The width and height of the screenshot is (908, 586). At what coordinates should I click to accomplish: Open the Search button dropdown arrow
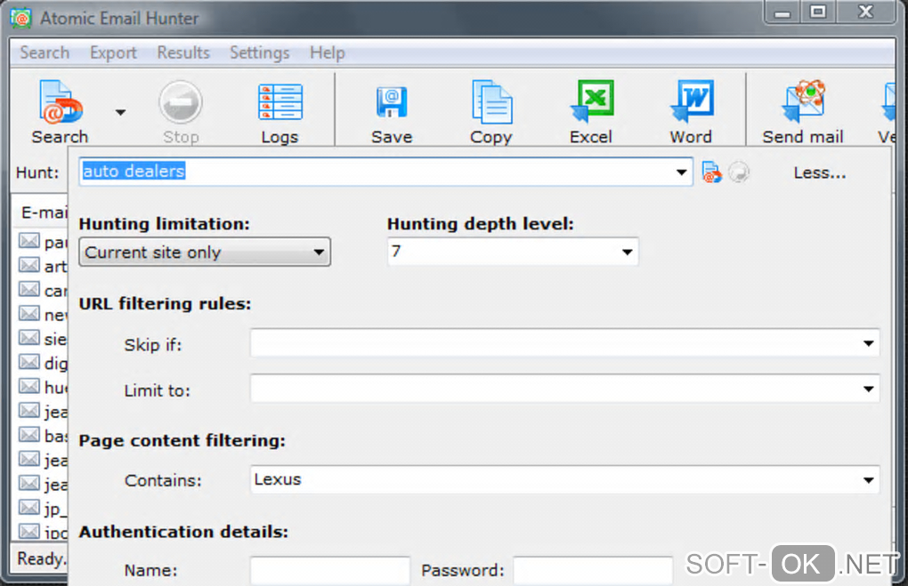120,112
